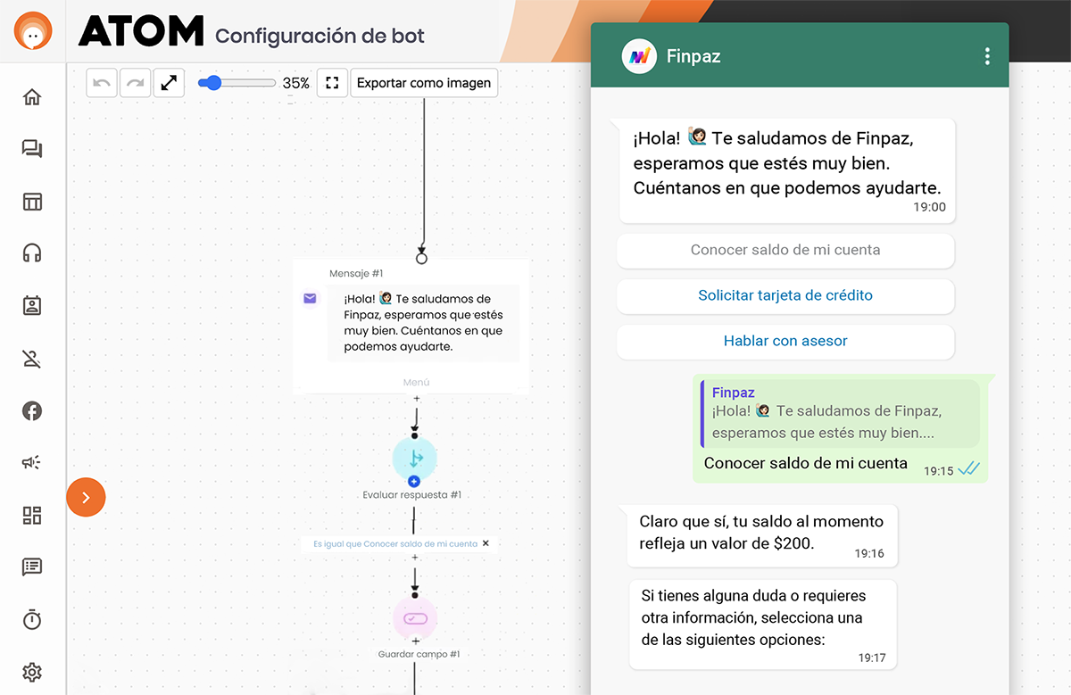This screenshot has width=1071, height=695.
Task: Click Guardar campo #1 label
Action: coord(419,654)
